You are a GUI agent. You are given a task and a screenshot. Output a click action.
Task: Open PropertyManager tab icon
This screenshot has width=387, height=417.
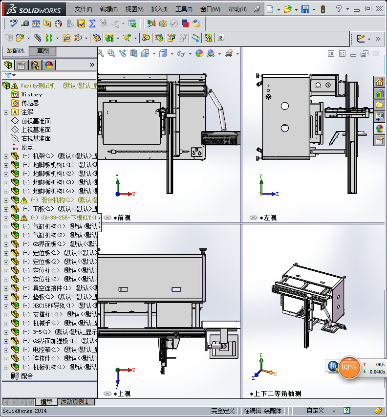tap(21, 65)
